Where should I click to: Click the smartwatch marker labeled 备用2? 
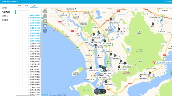point(153,24)
